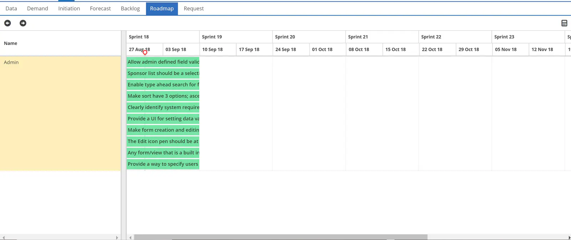
Task: Click the 05 Nov 18 date column
Action: [511, 49]
